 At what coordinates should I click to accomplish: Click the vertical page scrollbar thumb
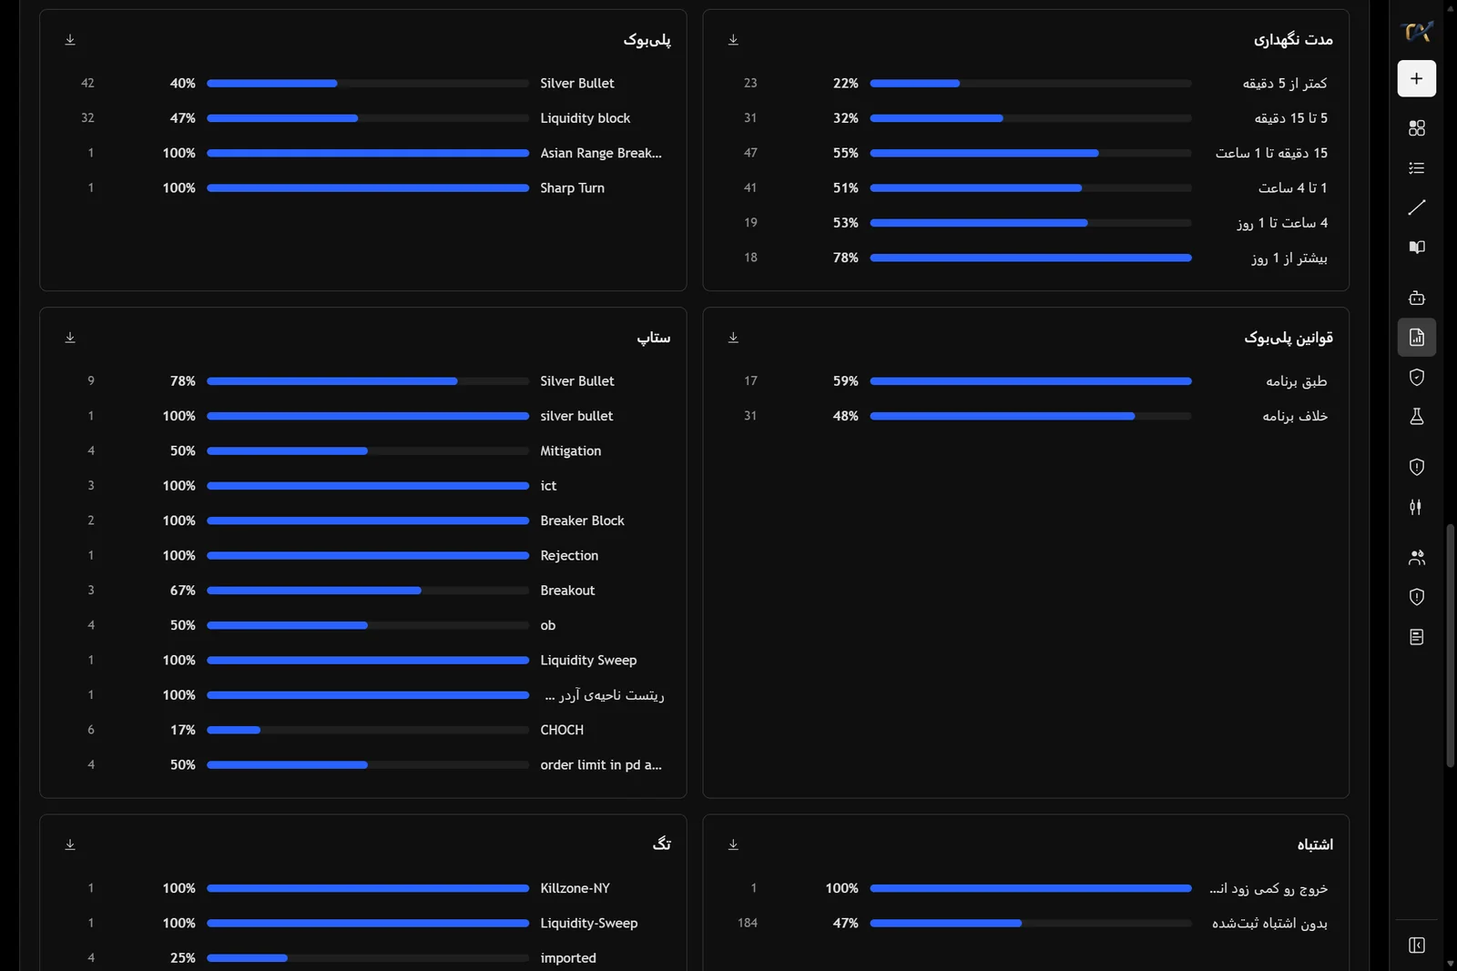(x=1450, y=645)
